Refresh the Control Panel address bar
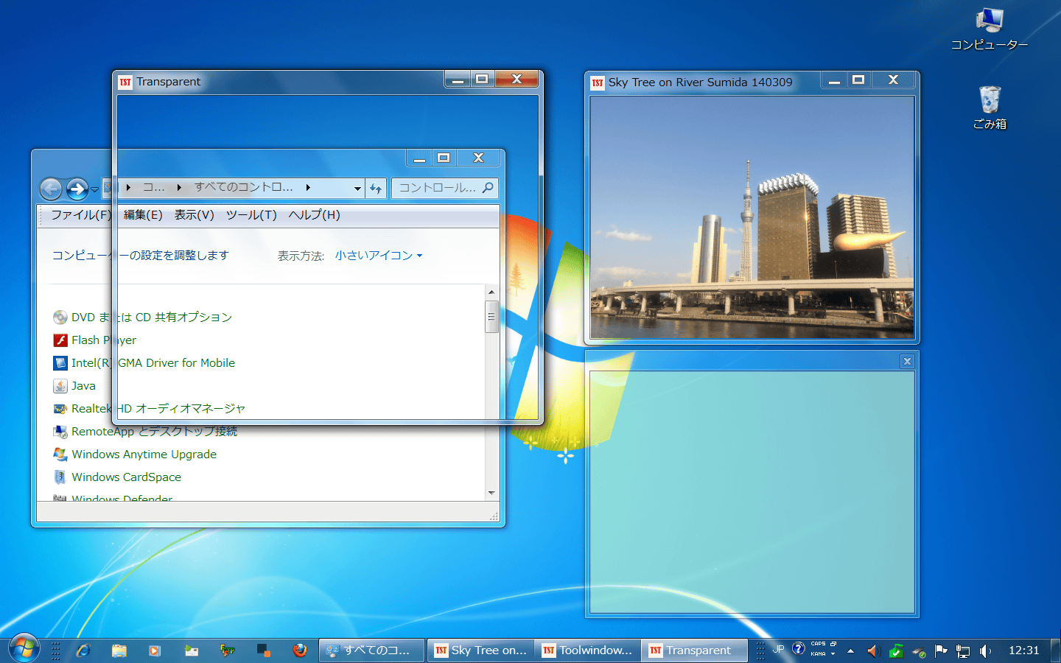The width and height of the screenshot is (1061, 663). tap(376, 189)
